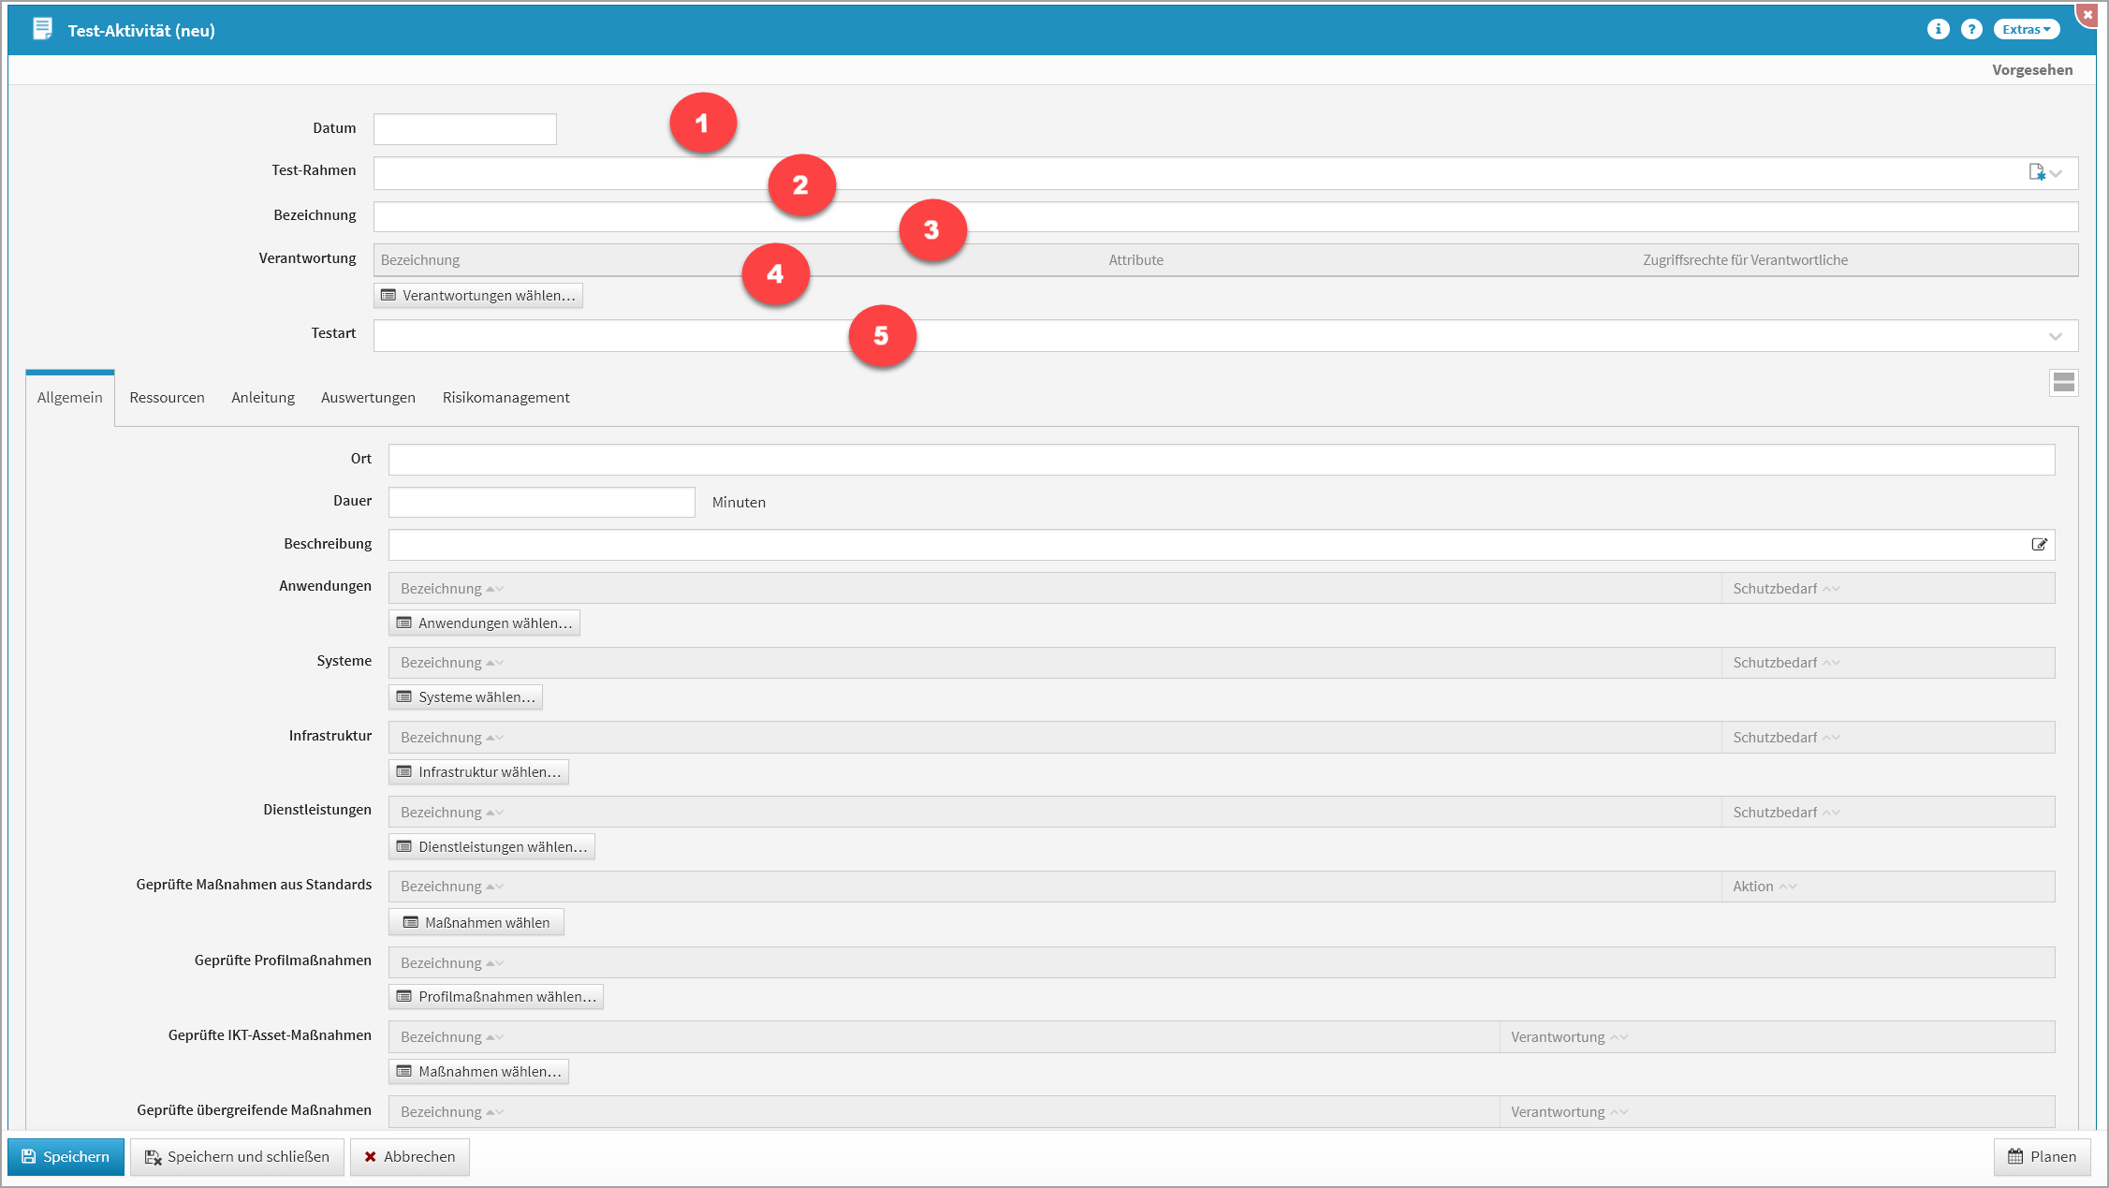The height and width of the screenshot is (1188, 2109).
Task: Open the Risikomanagement tab
Action: [505, 398]
